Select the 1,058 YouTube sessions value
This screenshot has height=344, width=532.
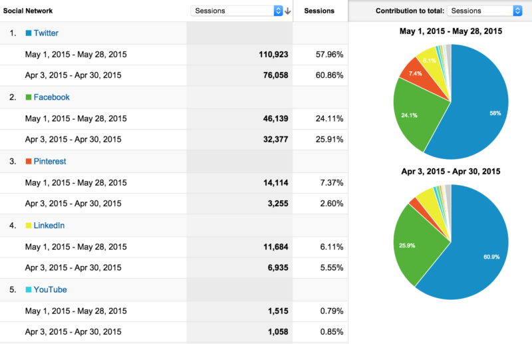(x=278, y=332)
